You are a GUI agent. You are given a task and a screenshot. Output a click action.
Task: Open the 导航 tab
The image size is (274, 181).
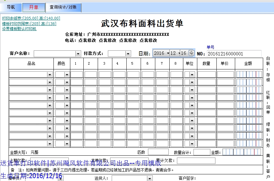coord(11,7)
